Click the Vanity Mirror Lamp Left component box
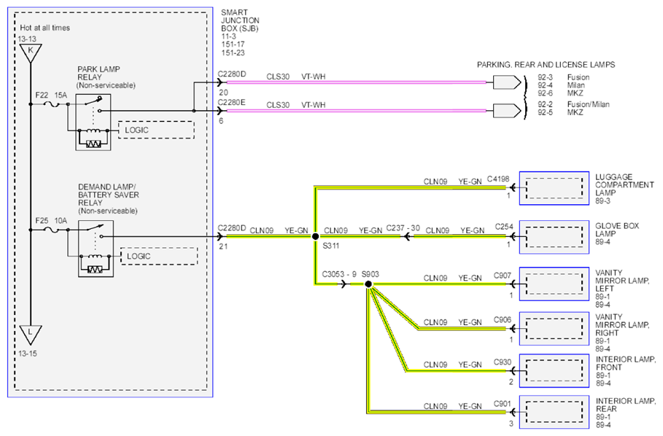 pos(554,284)
